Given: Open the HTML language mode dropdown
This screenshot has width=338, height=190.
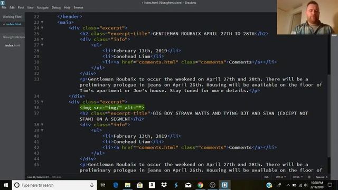Looking at the screenshot, I should (x=297, y=177).
